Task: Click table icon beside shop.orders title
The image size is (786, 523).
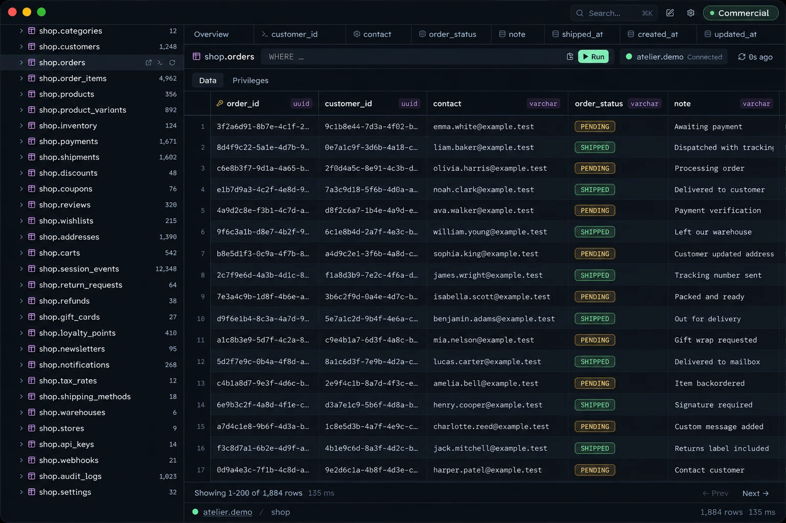Action: [196, 56]
